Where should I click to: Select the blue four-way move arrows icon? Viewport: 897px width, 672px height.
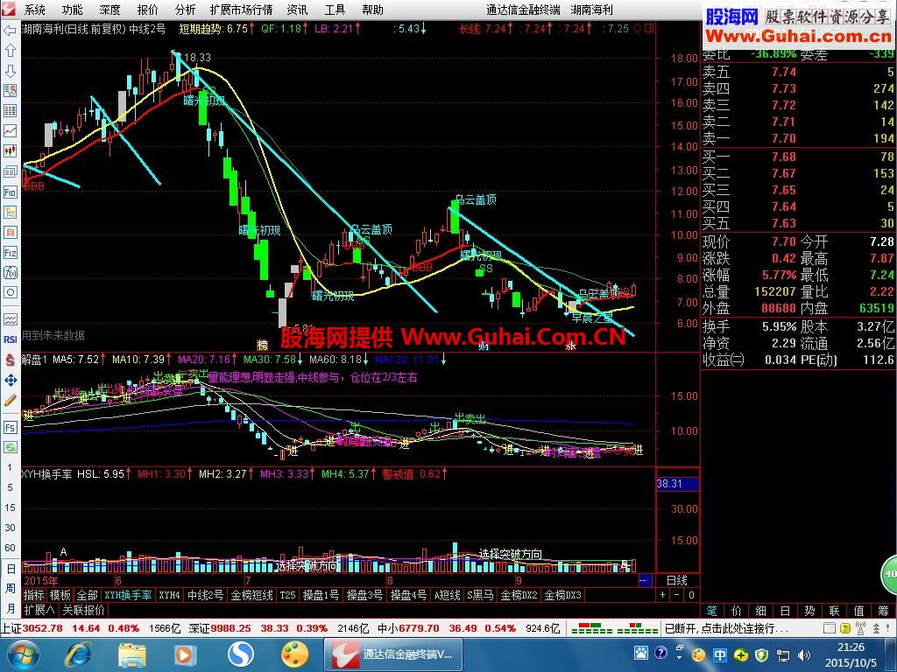10,380
